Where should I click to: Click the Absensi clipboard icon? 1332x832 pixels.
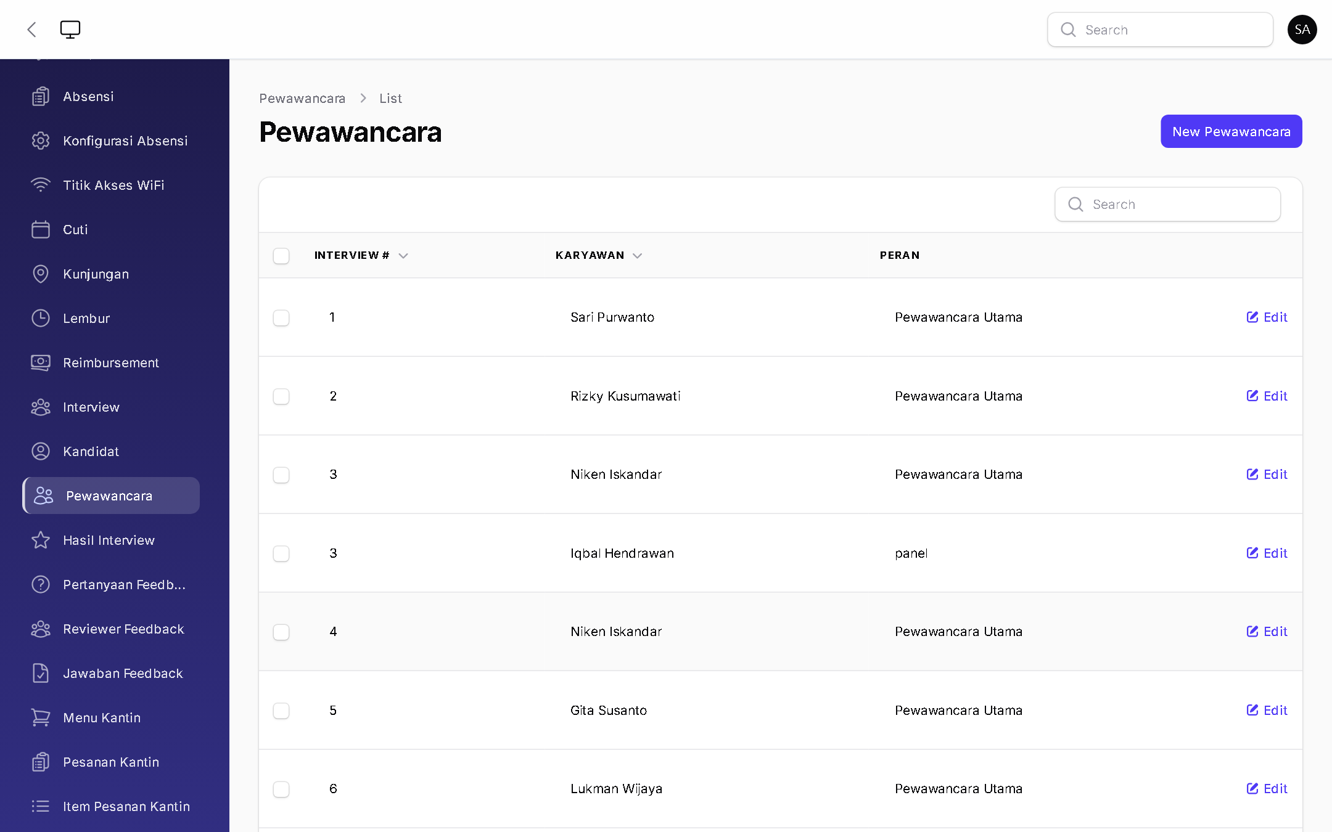[x=41, y=97]
